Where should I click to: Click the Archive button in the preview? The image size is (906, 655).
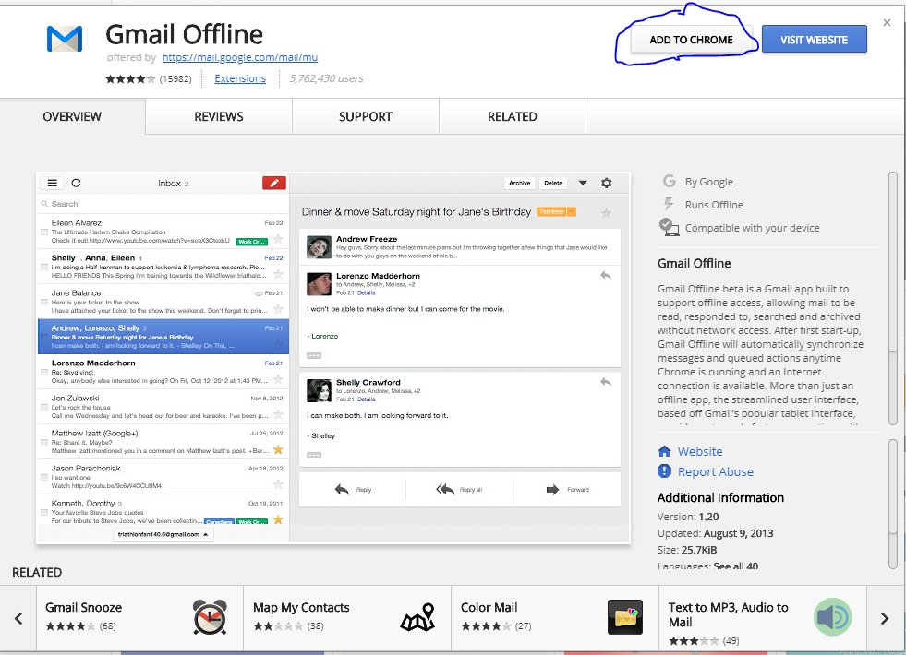coord(519,183)
